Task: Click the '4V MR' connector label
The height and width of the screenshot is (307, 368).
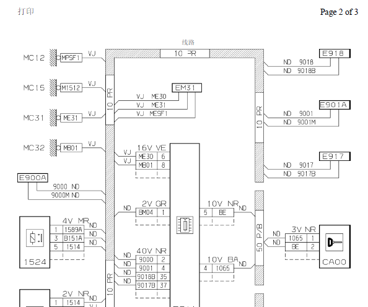Action: 76,221
